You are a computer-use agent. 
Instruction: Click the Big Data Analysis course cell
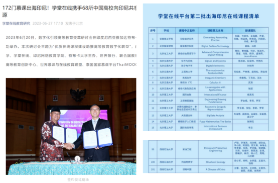215,116
